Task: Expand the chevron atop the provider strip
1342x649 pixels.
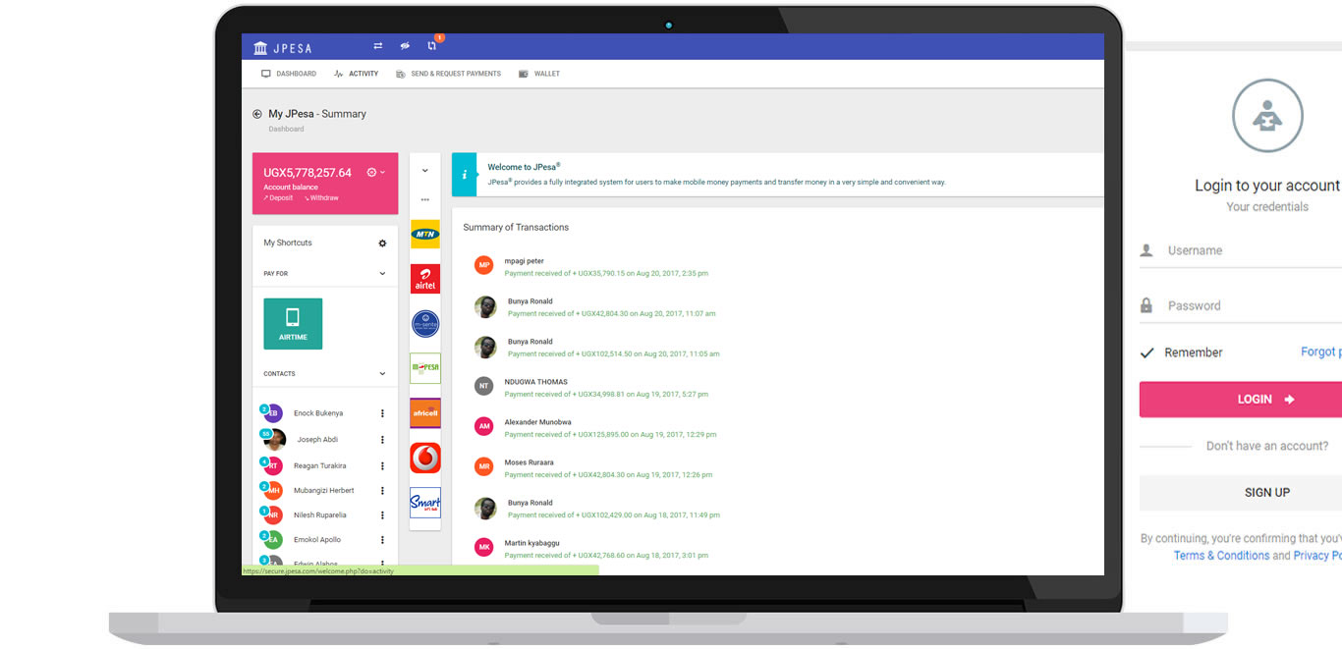Action: coord(425,171)
